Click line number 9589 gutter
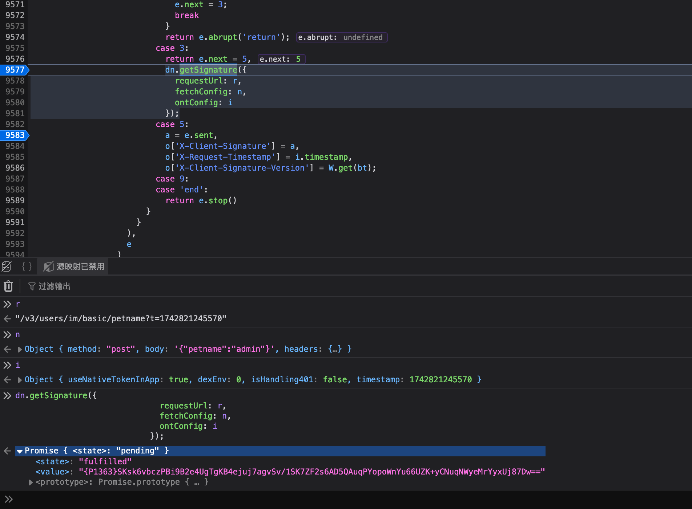The height and width of the screenshot is (509, 692). pyautogui.click(x=15, y=200)
